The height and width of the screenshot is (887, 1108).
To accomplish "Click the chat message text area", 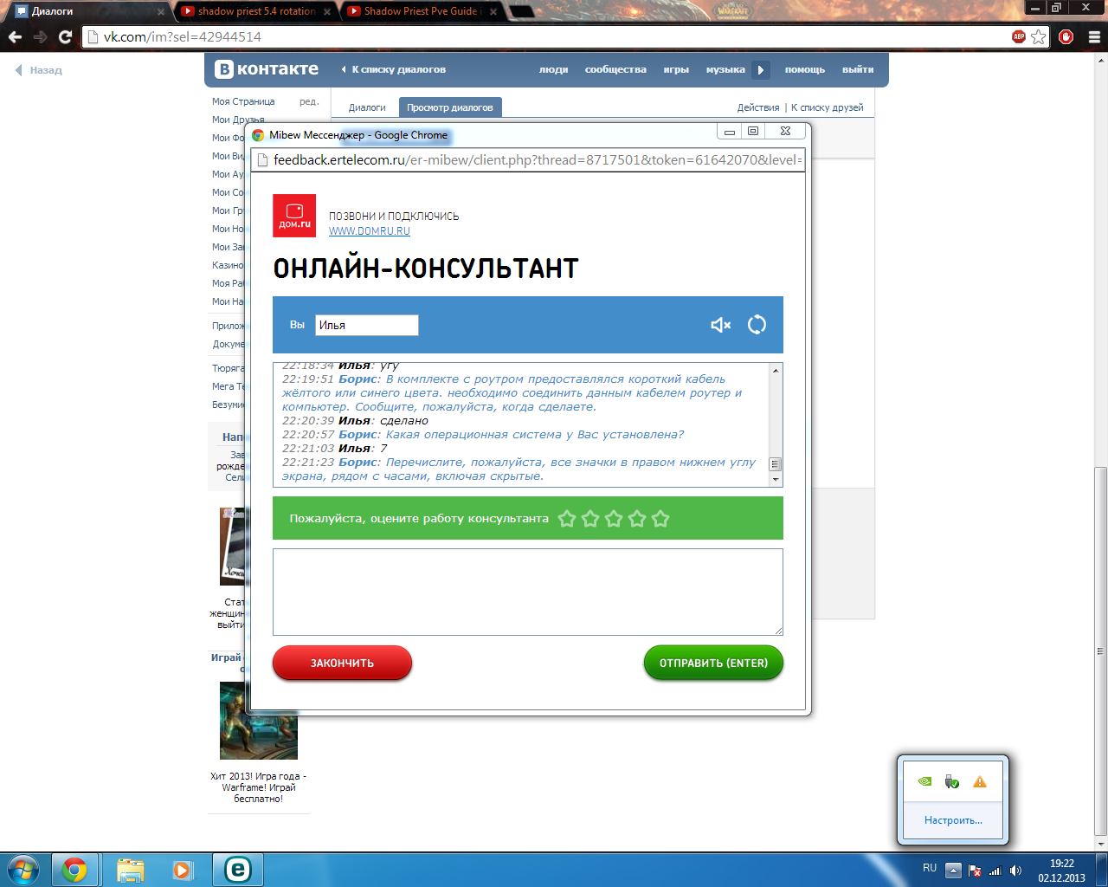I will (x=528, y=592).
